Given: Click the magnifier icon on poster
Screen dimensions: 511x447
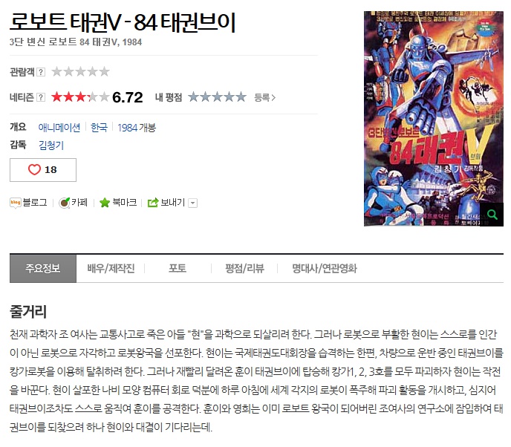Looking at the screenshot, I should coord(492,215).
